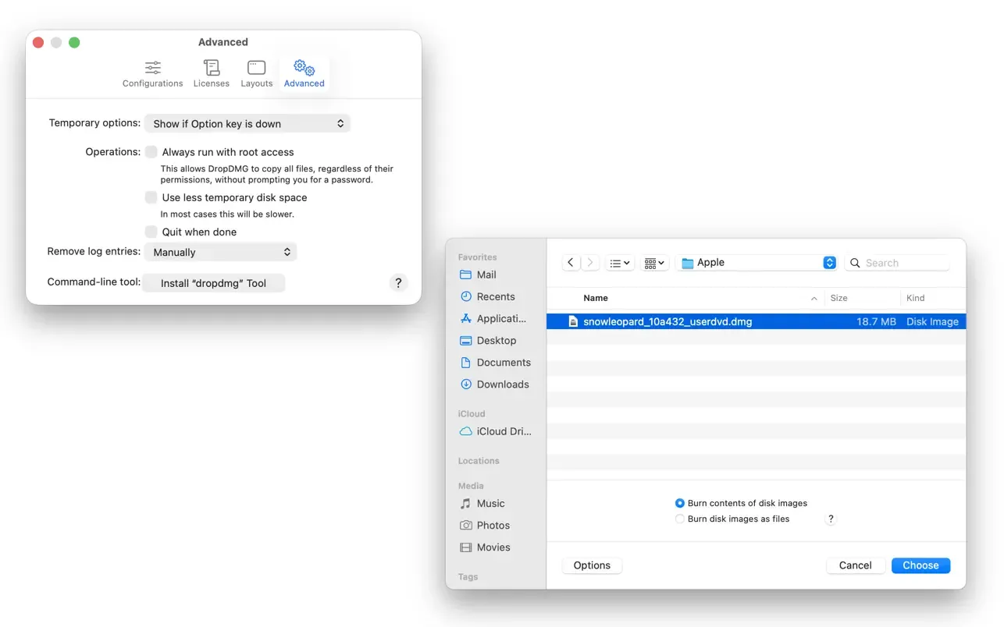Change list view mode in file dialog
Image resolution: width=1004 pixels, height=627 pixels.
point(621,263)
